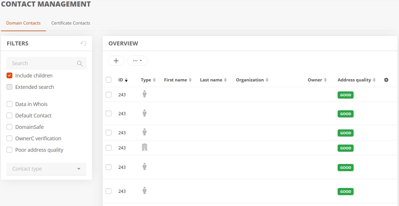The height and width of the screenshot is (206, 399).
Task: Open the three-dots more actions dropdown
Action: 137,61
